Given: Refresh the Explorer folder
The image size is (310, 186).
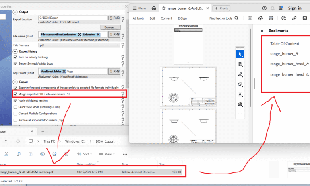Looking at the screenshot, I should coord(18,141).
